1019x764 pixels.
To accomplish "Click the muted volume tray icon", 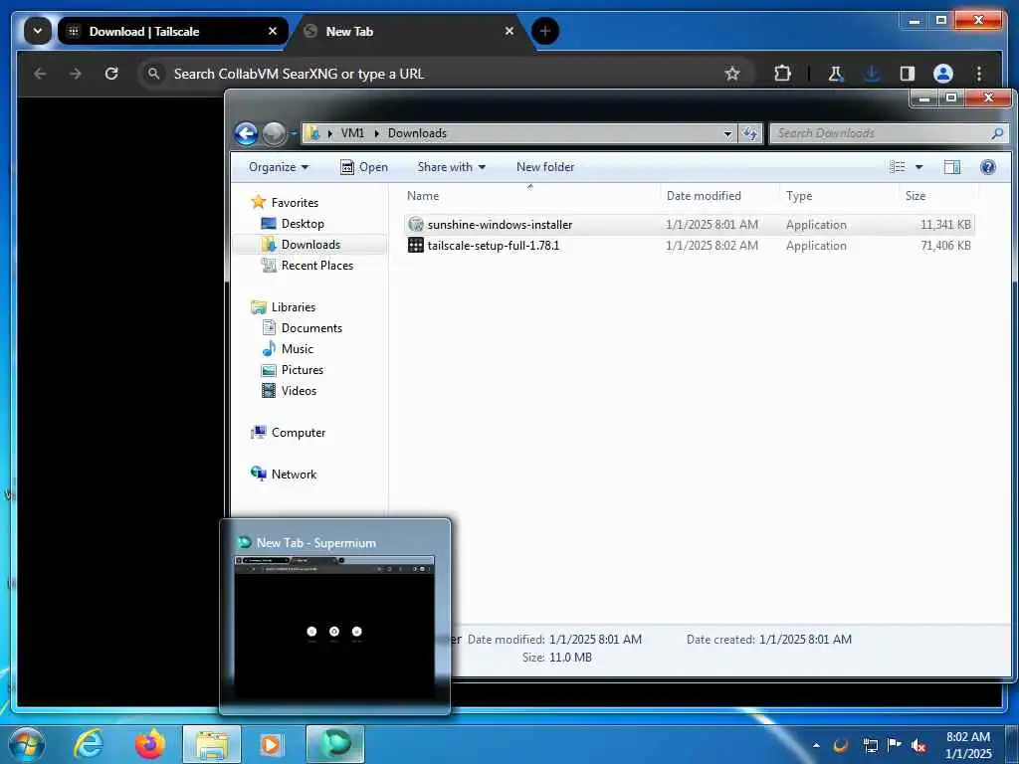I will click(918, 745).
